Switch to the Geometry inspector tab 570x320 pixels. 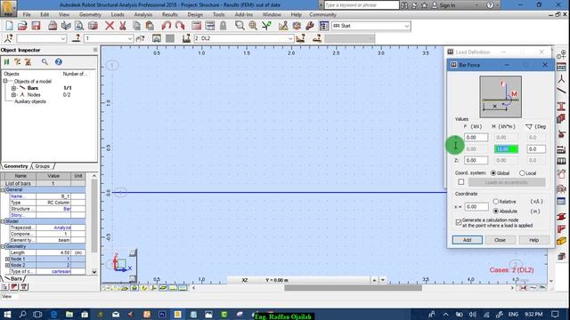pos(16,166)
